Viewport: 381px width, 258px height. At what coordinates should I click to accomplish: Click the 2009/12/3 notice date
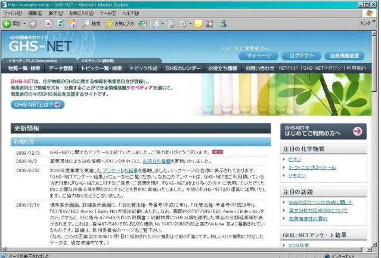27,153
